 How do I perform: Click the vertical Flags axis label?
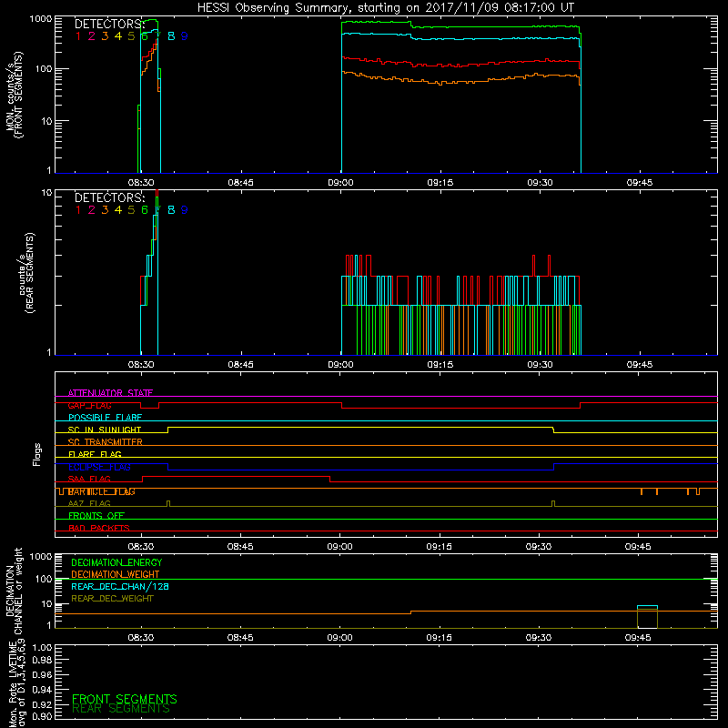(37, 454)
